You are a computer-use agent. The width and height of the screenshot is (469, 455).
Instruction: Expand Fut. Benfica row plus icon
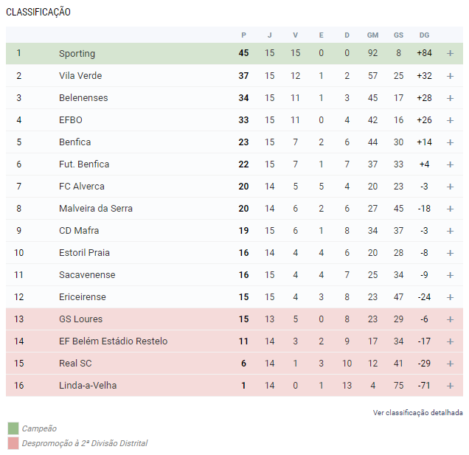450,164
